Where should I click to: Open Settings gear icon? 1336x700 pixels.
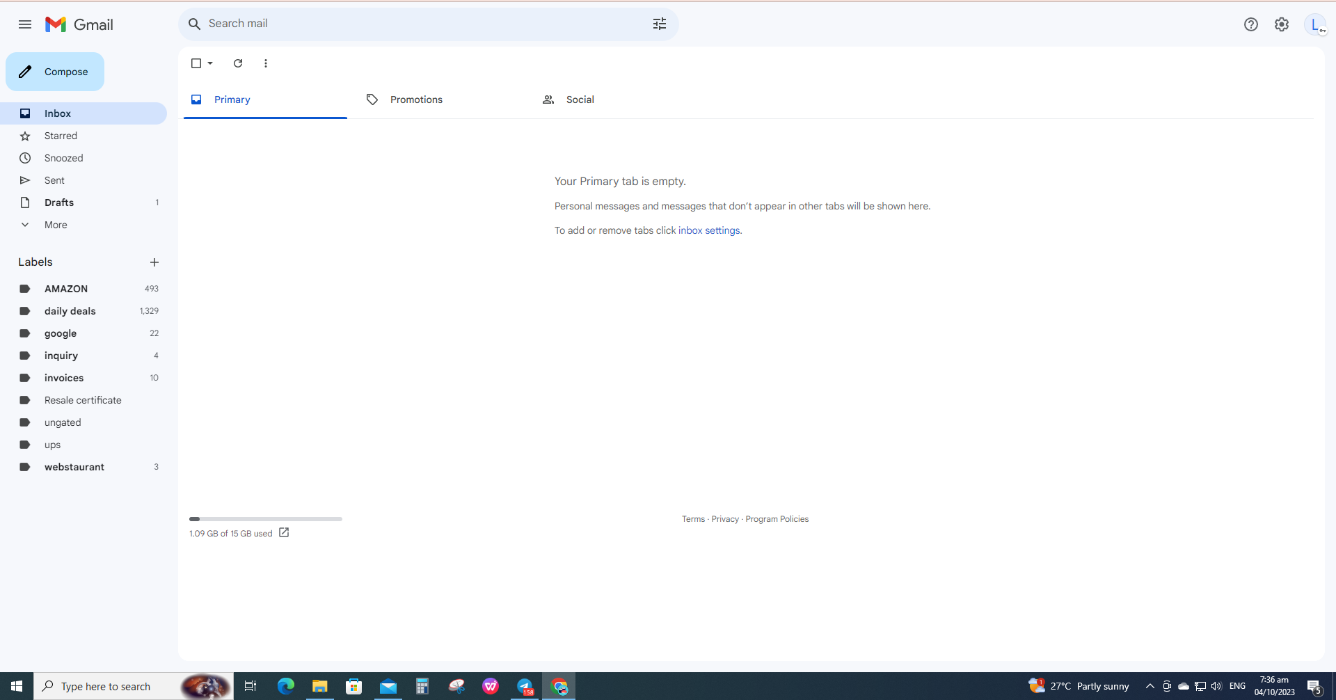tap(1282, 24)
